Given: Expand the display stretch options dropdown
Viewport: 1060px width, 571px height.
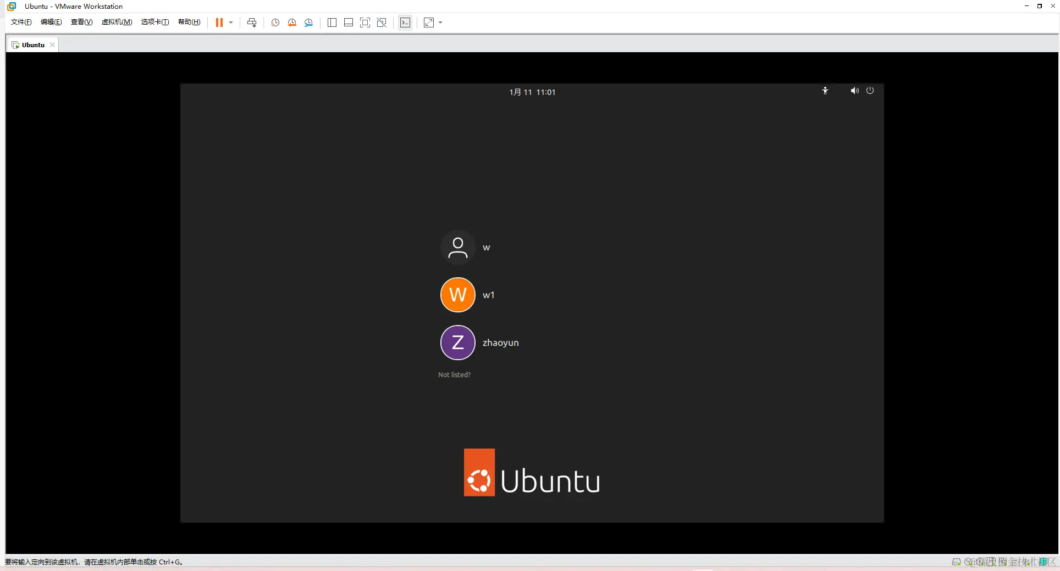Looking at the screenshot, I should (x=440, y=23).
